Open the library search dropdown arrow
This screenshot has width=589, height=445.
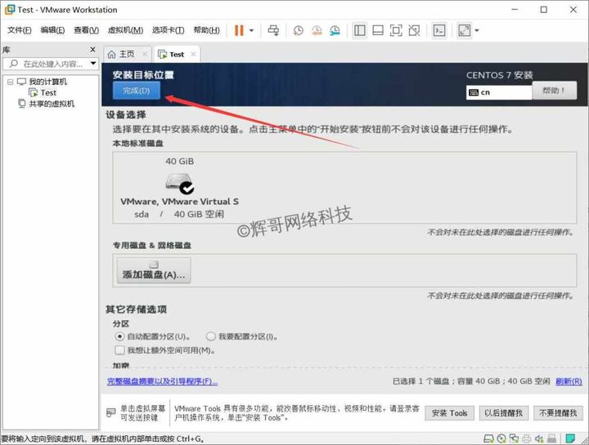[x=92, y=64]
